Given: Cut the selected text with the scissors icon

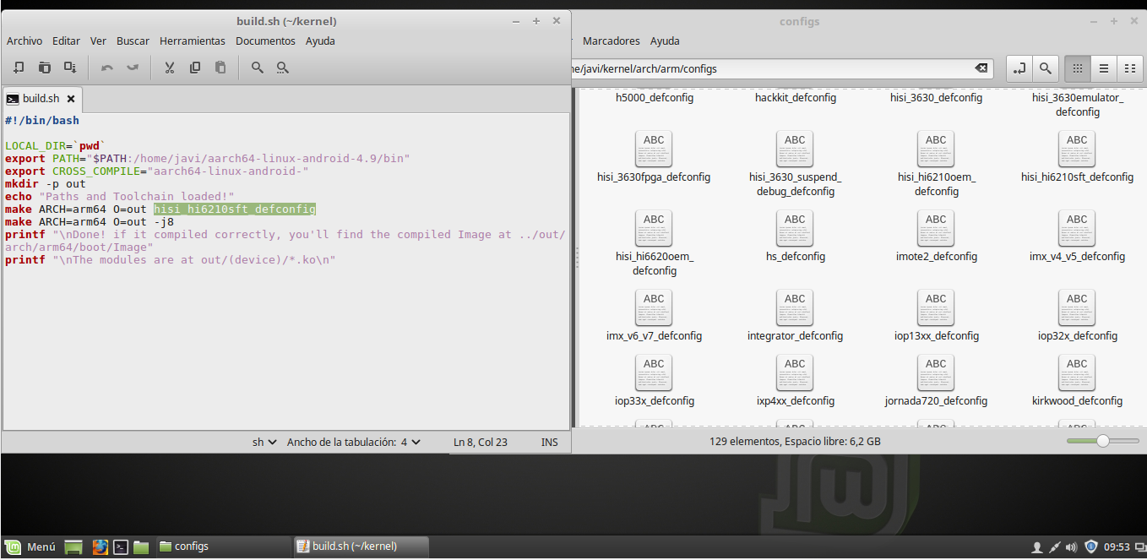Looking at the screenshot, I should [x=170, y=68].
